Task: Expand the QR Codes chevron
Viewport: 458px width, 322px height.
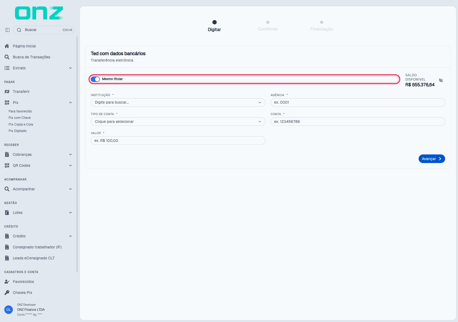Action: (70, 165)
